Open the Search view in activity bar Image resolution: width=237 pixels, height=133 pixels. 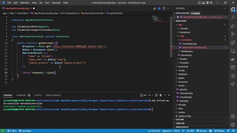[233, 18]
